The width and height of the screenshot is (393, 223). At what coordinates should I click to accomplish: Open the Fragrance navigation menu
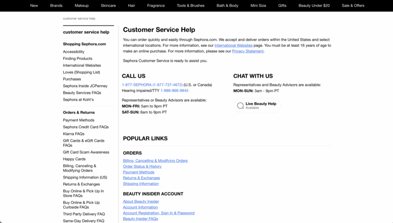tap(156, 5)
